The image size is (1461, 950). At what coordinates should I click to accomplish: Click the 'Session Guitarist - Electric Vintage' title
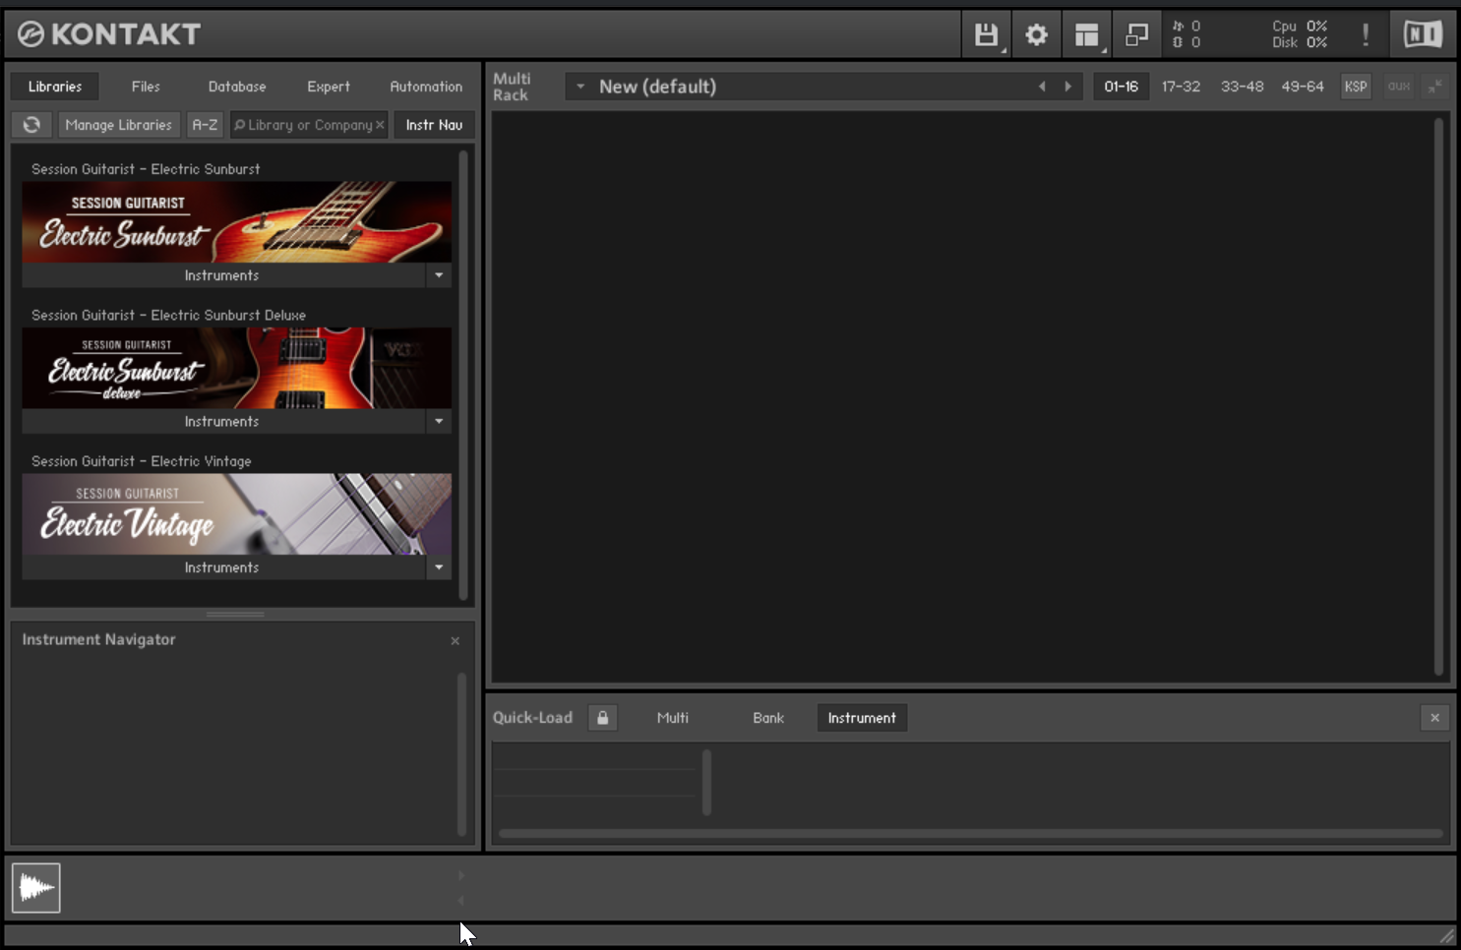[141, 461]
